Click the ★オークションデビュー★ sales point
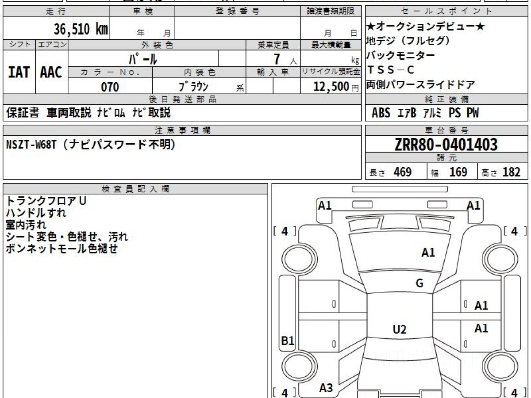531x398 pixels. click(x=426, y=27)
